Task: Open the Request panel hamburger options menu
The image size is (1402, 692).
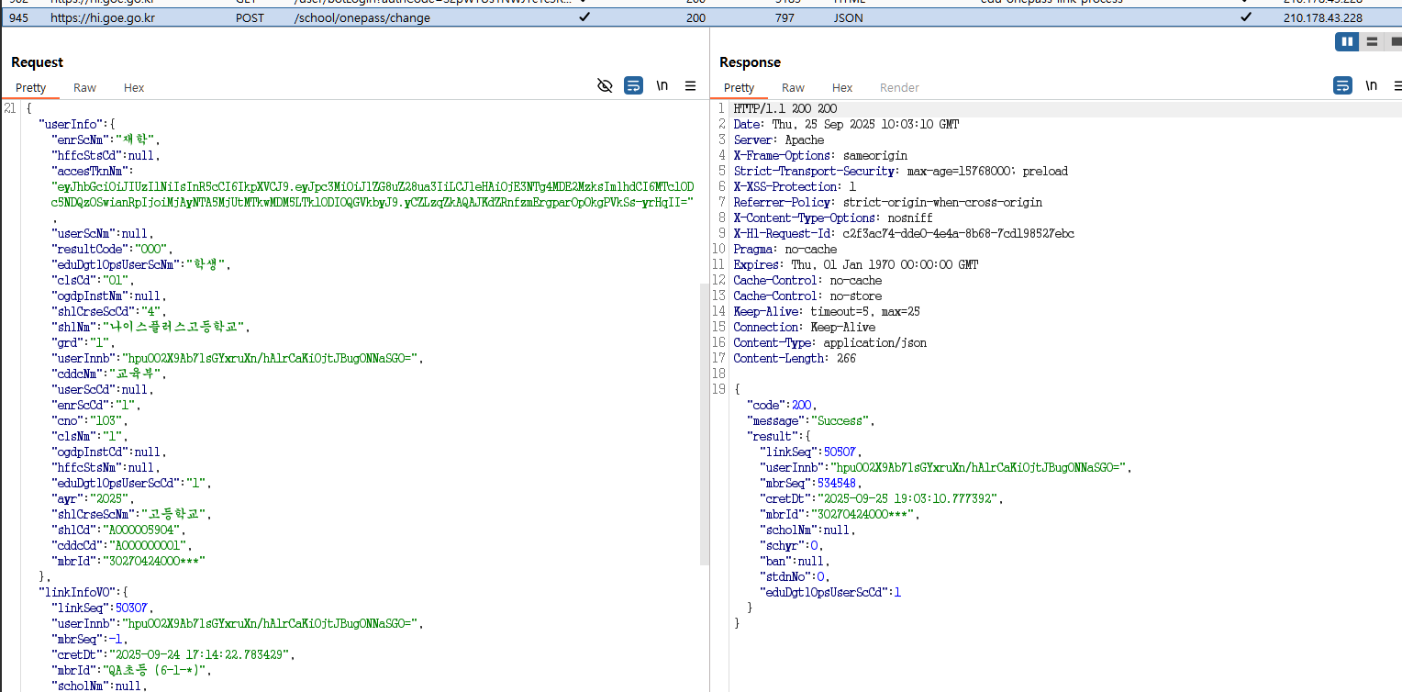Action: point(690,85)
